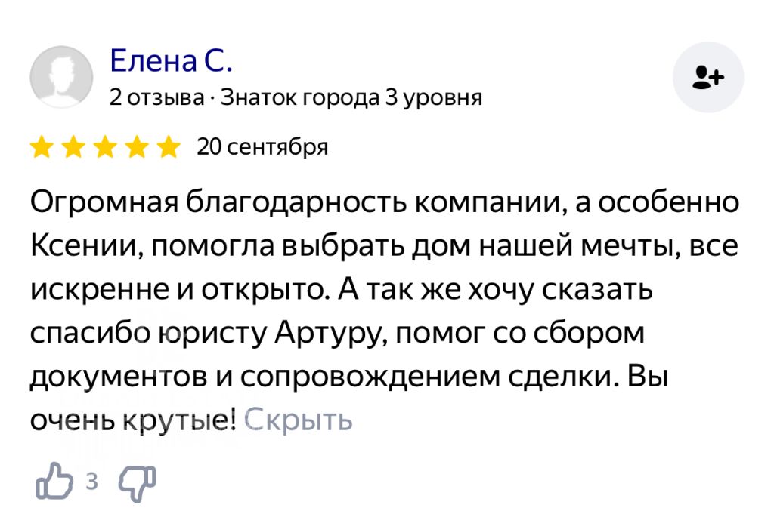Click the subscribe to reviewer icon

pos(707,75)
